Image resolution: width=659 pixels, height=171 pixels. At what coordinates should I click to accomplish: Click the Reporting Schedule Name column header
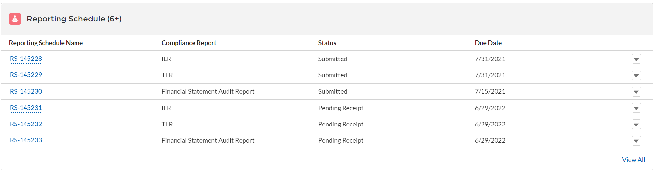tap(46, 43)
